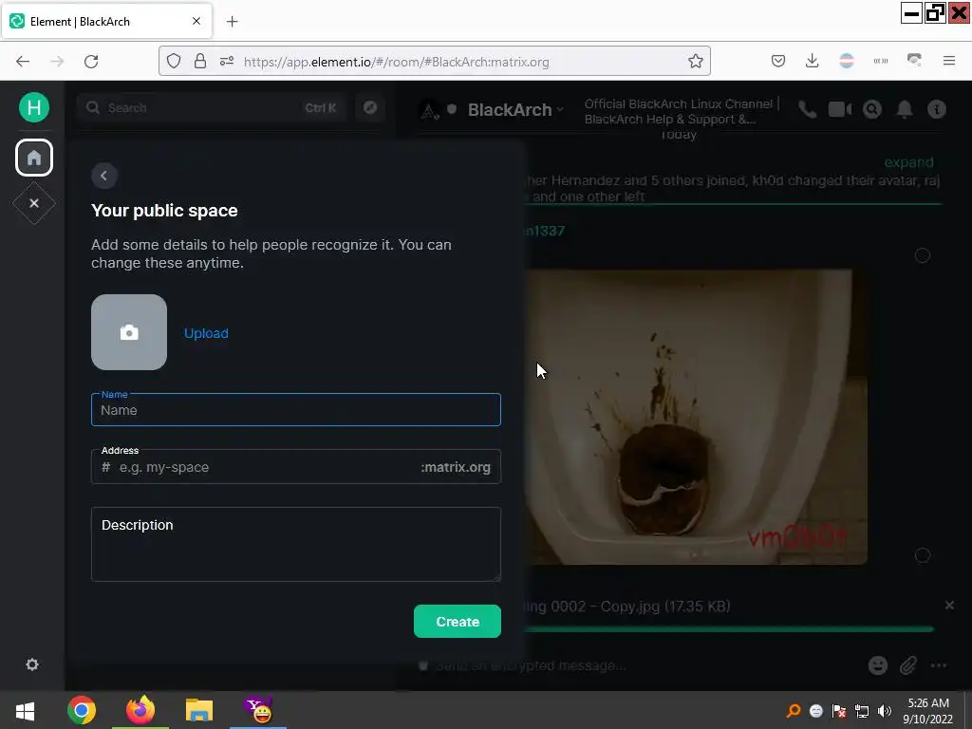Click the room topic text
The width and height of the screenshot is (972, 729).
pos(682,112)
